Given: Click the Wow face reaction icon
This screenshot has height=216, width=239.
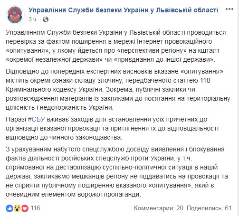Looking at the screenshot, I should point(17,208).
